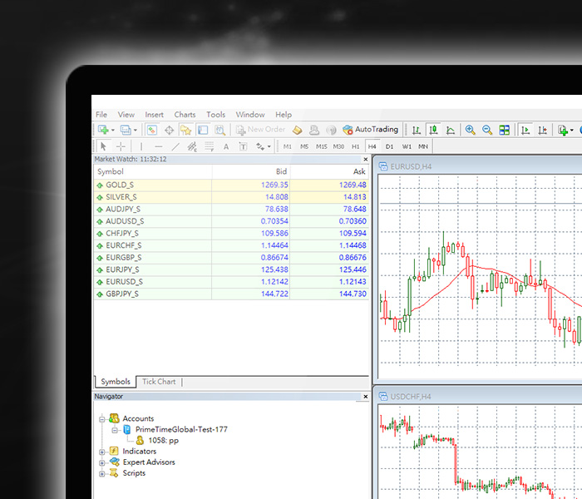
Task: Expand the Indicators tree node
Action: click(x=101, y=452)
